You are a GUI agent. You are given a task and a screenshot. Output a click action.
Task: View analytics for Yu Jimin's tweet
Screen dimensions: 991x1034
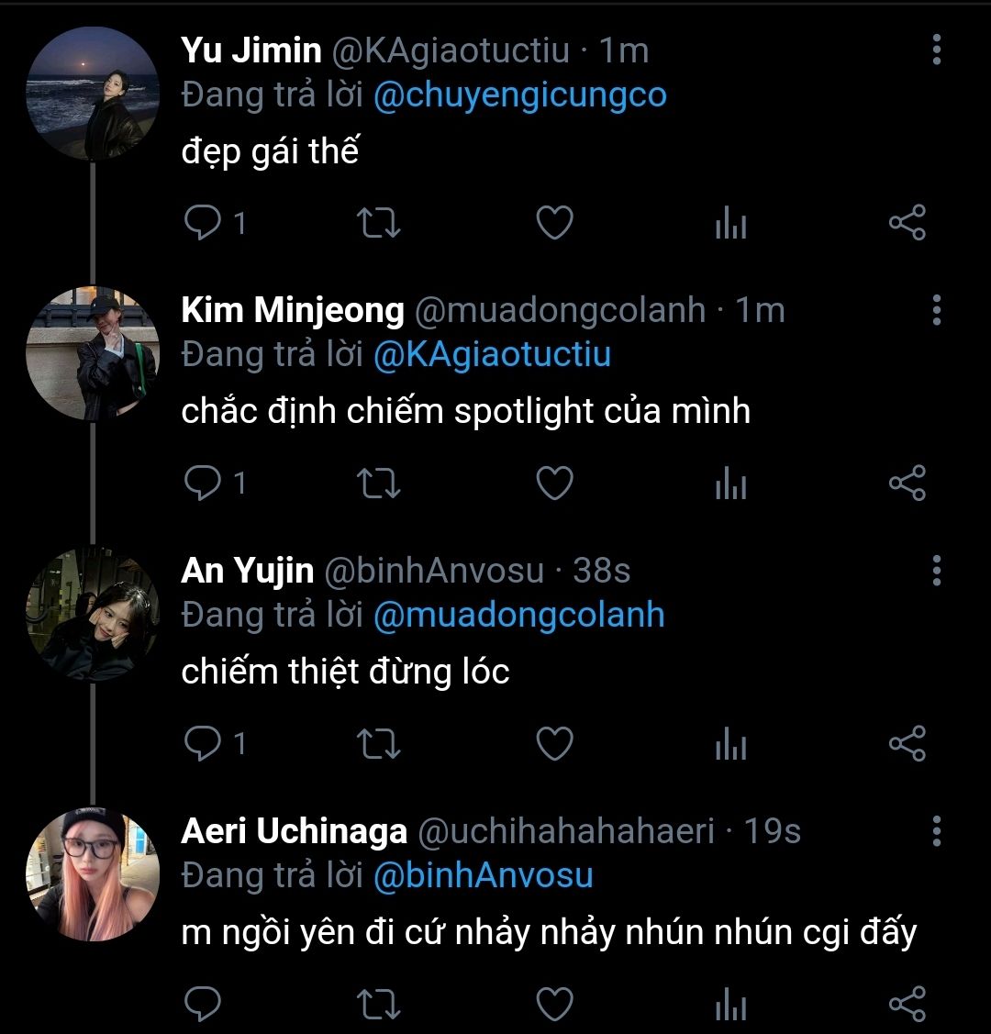coord(730,223)
